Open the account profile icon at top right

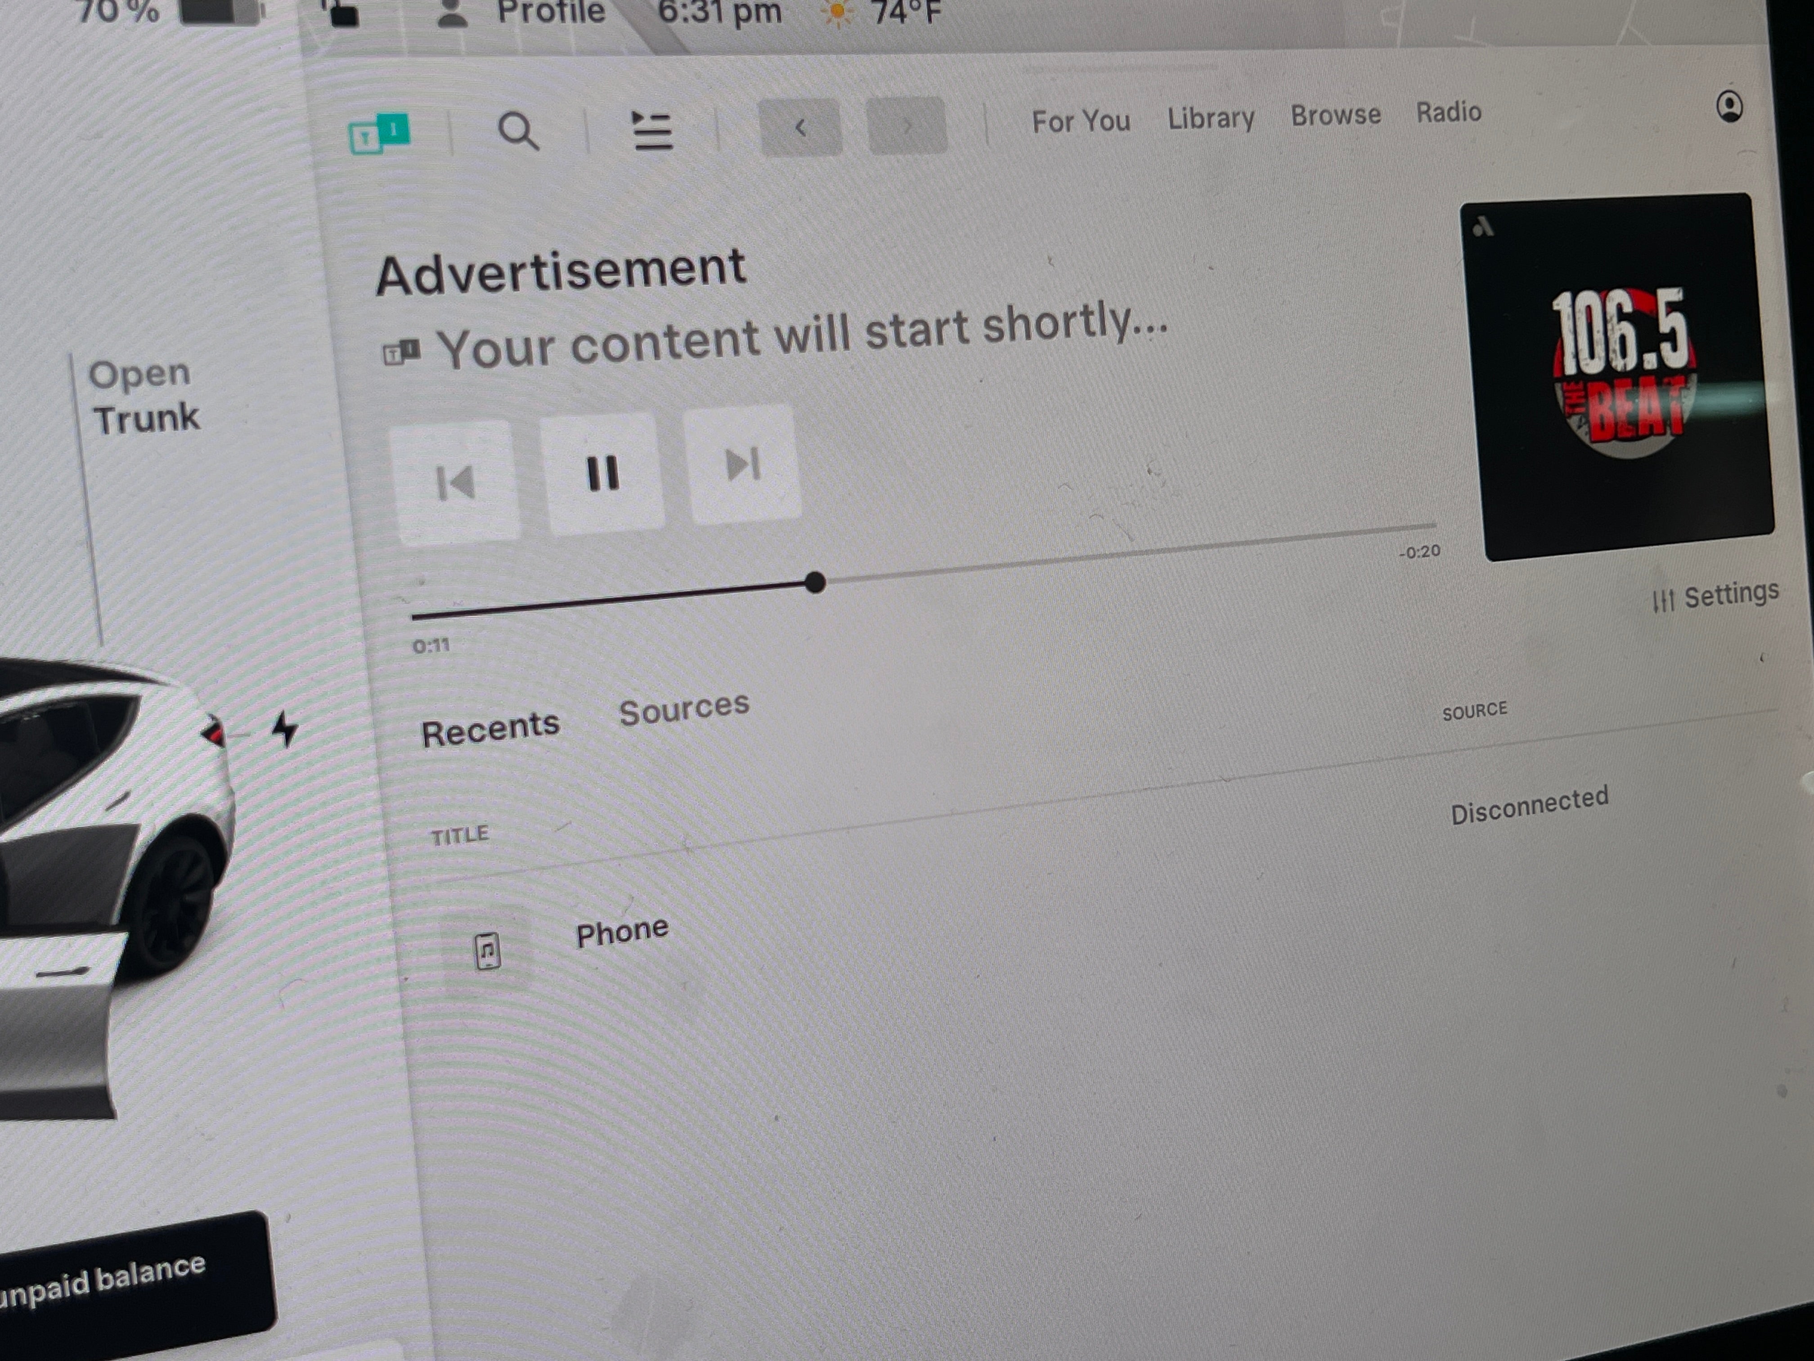pos(1729,107)
